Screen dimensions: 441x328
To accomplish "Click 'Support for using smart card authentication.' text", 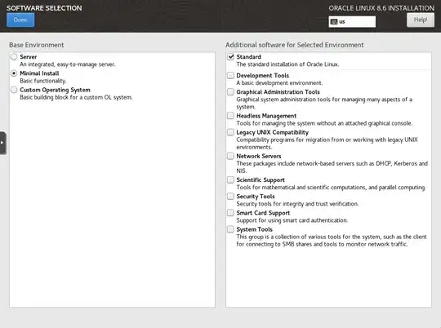I will click(292, 220).
